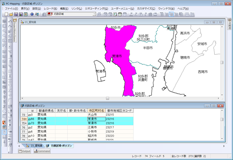Viewport: 233px width, 160px height.
Task: Toggle selection of record row 74
Action: tap(24, 119)
